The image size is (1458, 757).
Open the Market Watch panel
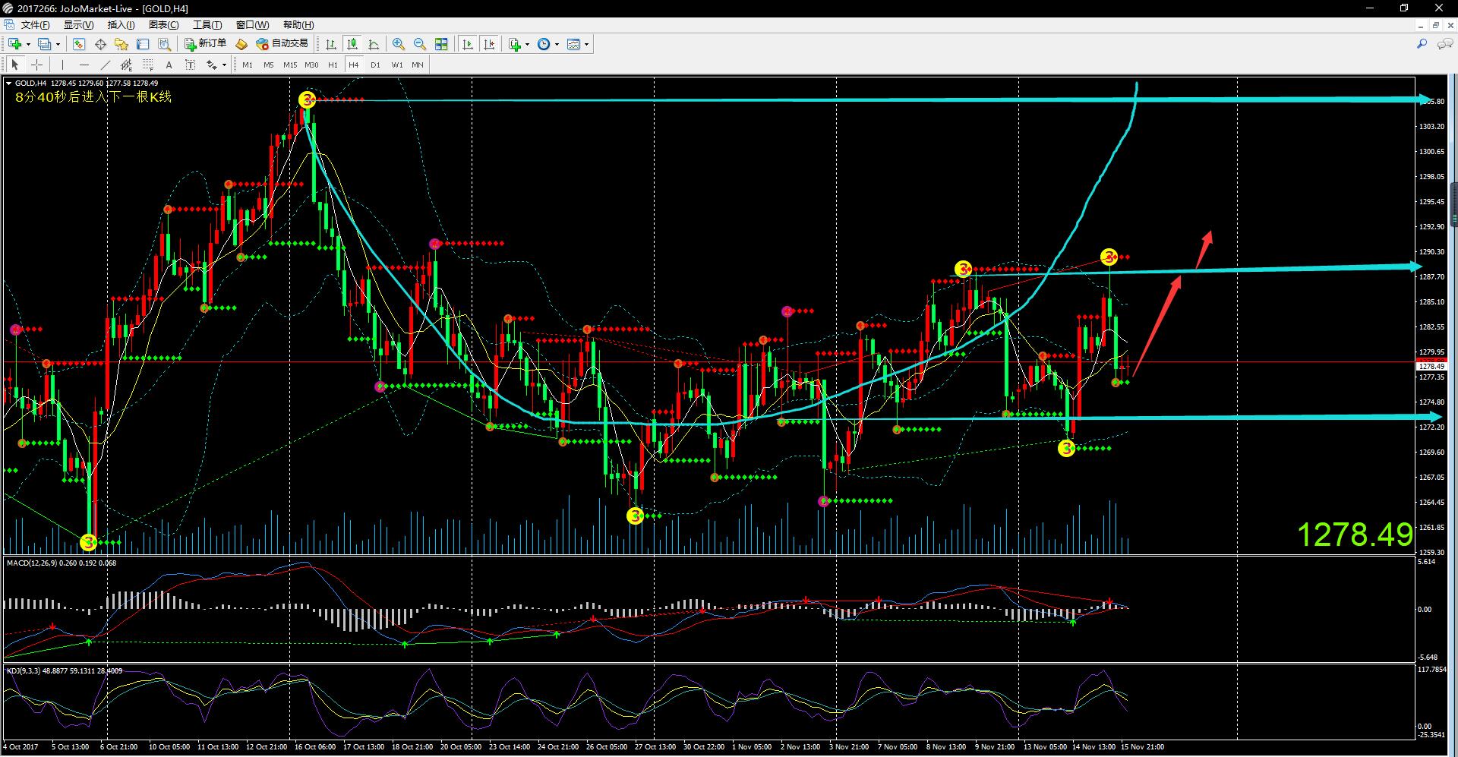tap(79, 45)
